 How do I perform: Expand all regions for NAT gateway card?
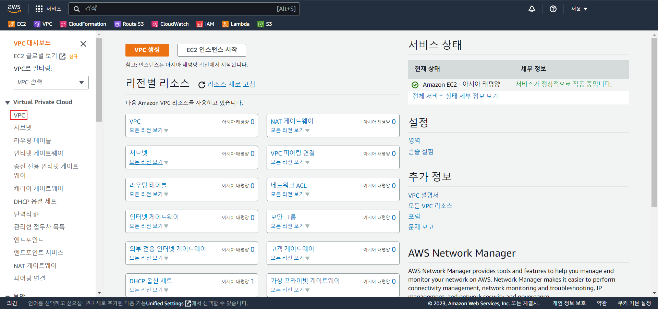point(290,130)
